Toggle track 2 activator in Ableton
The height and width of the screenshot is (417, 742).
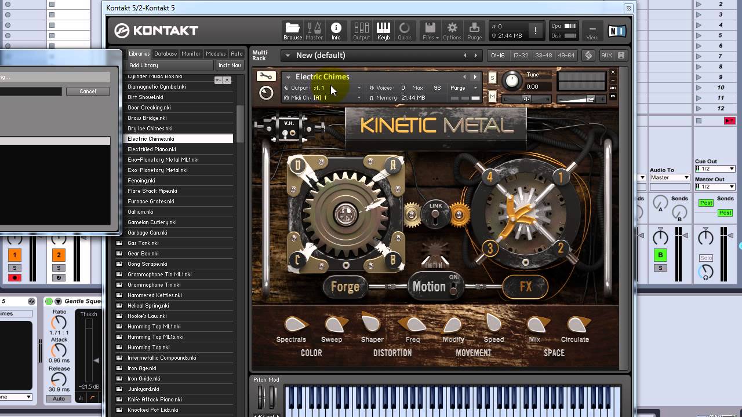[58, 255]
